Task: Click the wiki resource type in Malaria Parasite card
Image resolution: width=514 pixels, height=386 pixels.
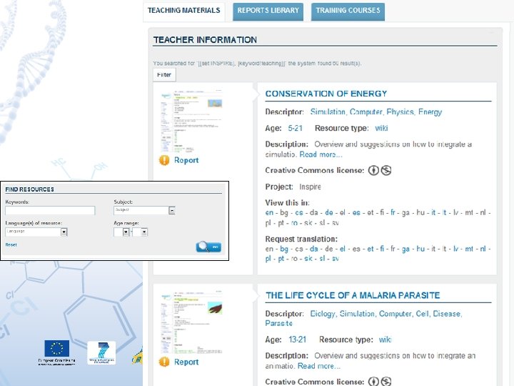Action: [x=385, y=340]
